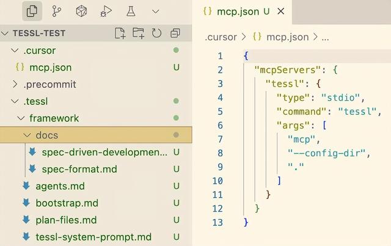Refresh the Explorer file tree

pos(157,33)
